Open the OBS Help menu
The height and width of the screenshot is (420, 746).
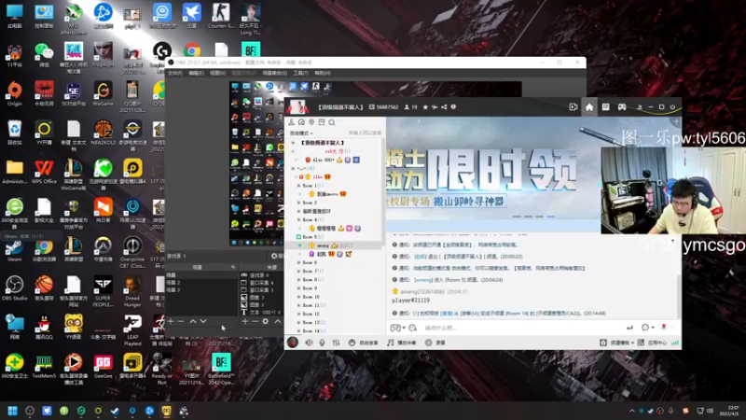(323, 73)
